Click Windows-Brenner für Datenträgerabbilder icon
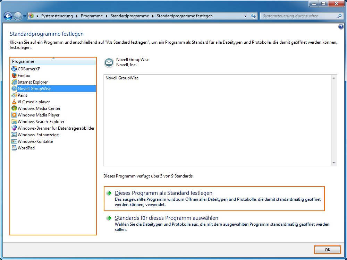This screenshot has height=260, width=347. click(x=14, y=128)
